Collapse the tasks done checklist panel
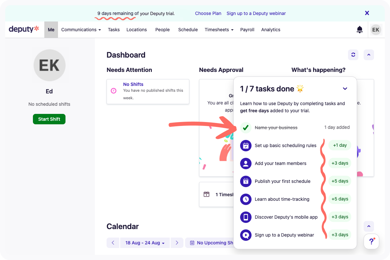 345,89
